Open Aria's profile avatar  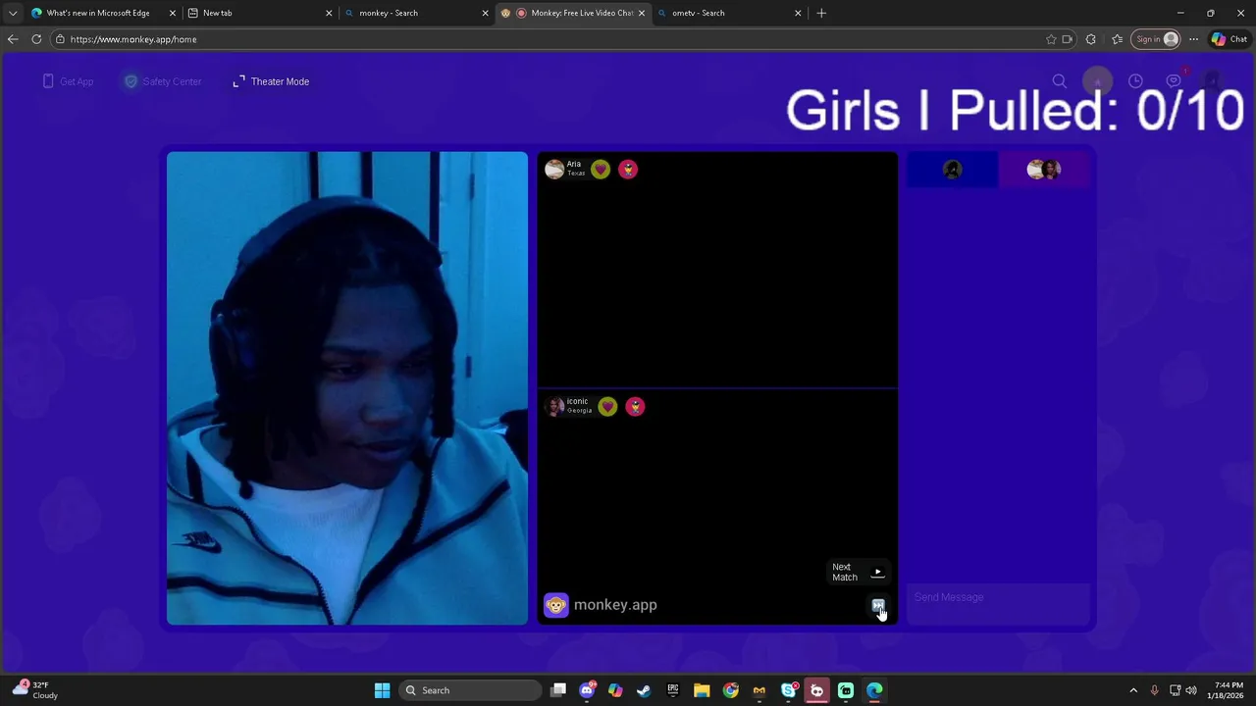[x=554, y=170]
